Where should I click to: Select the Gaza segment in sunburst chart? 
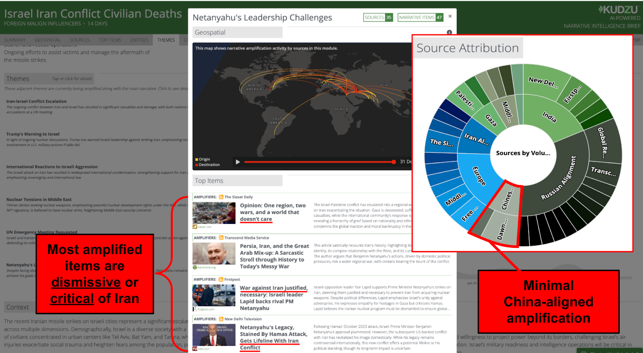(x=491, y=120)
